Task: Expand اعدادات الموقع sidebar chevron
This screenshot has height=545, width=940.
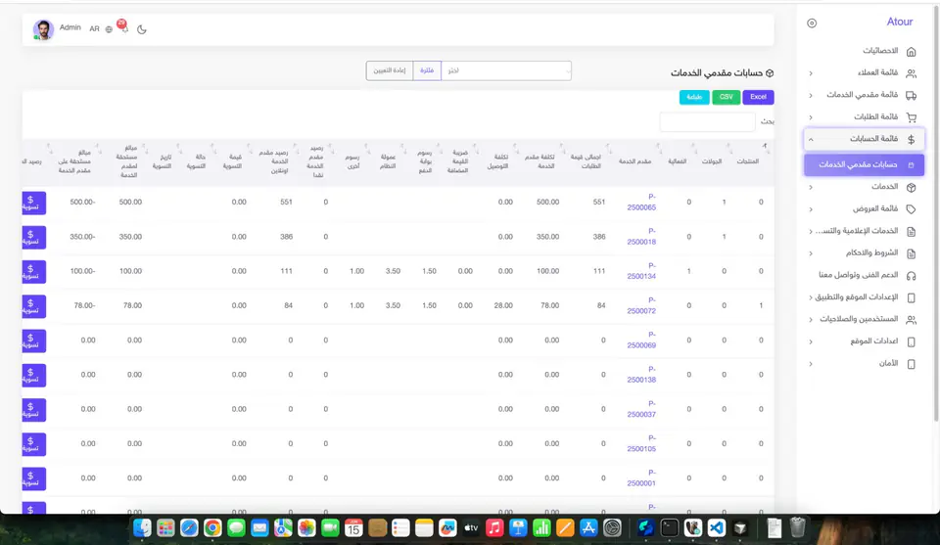Action: 811,342
